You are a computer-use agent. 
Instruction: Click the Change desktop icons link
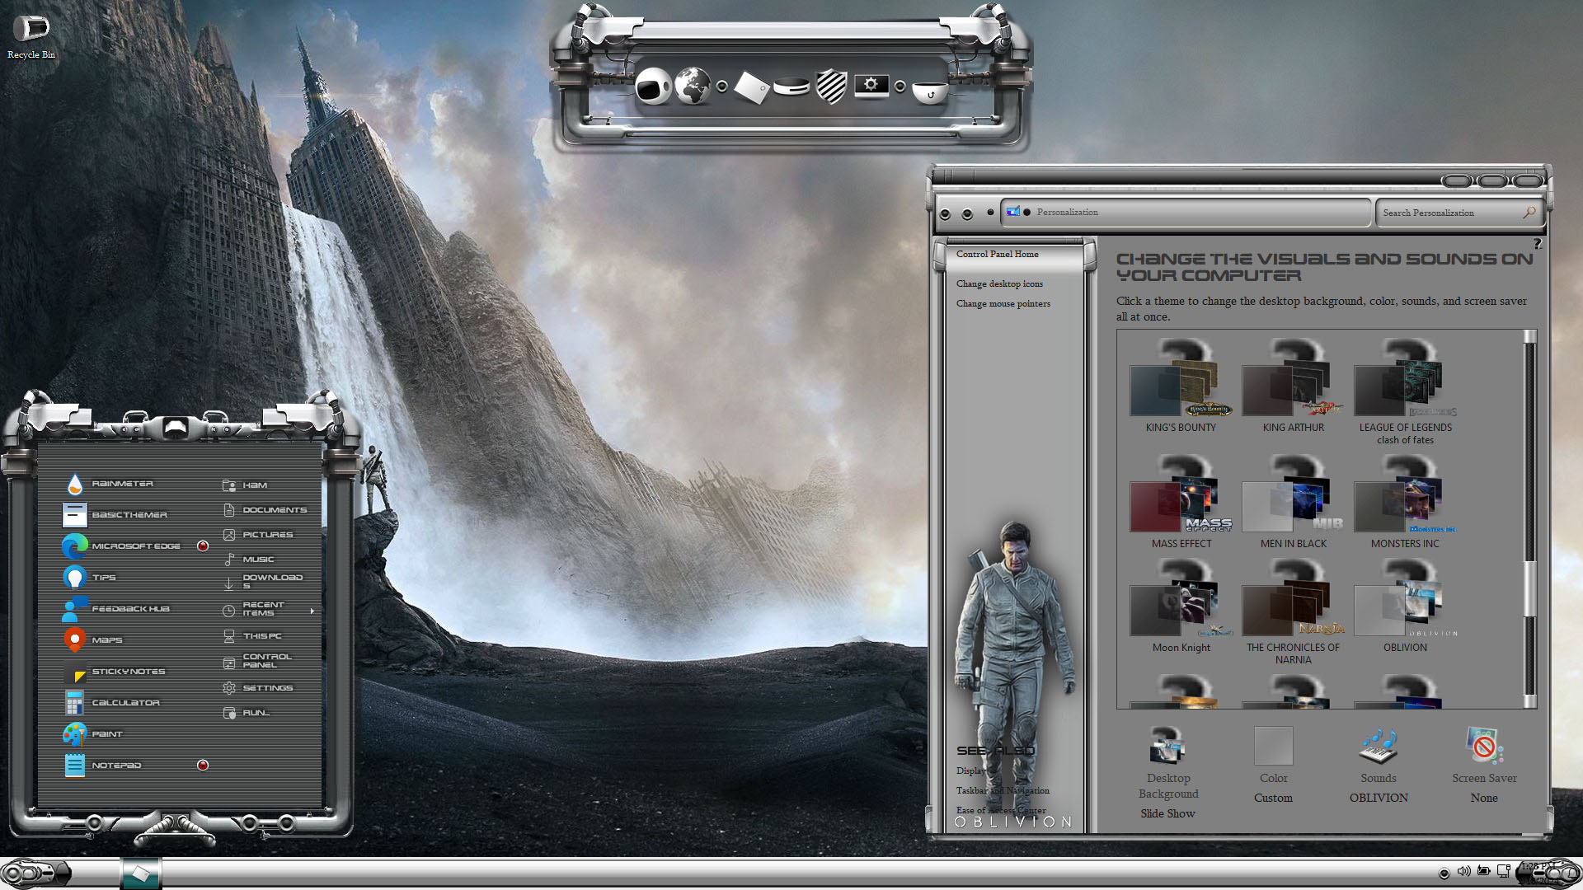(999, 284)
